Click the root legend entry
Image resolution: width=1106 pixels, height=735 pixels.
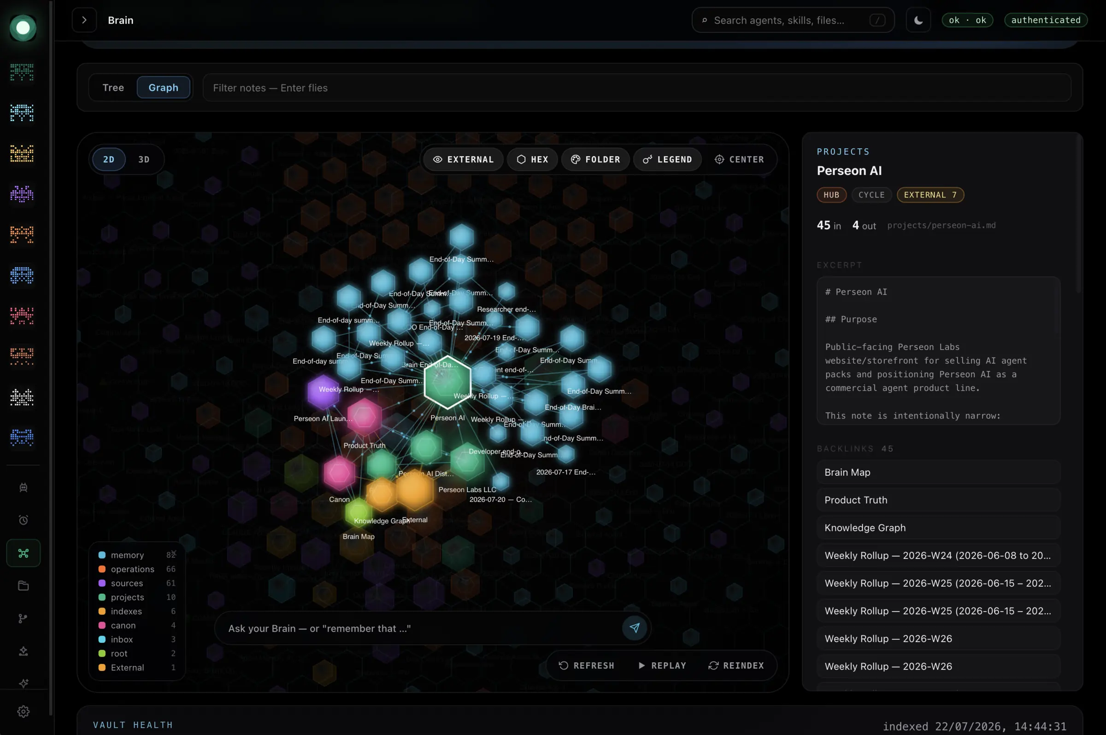[x=137, y=653]
